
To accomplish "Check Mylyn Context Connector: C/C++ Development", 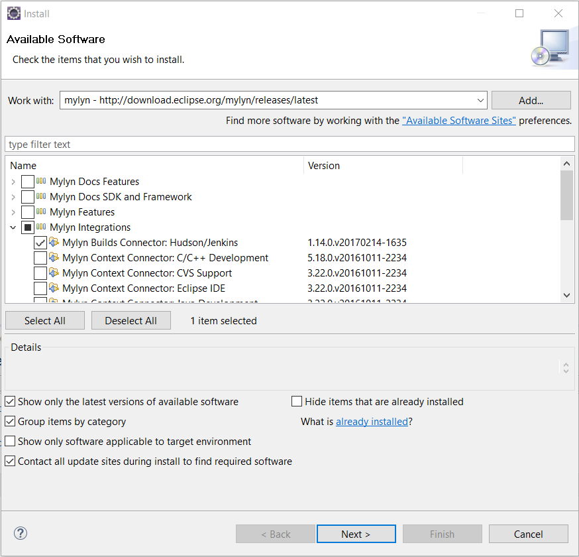I will point(40,258).
